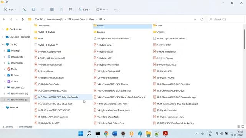Open Adobe Acrobat from taskbar
The height and width of the screenshot is (138, 246).
165,133
